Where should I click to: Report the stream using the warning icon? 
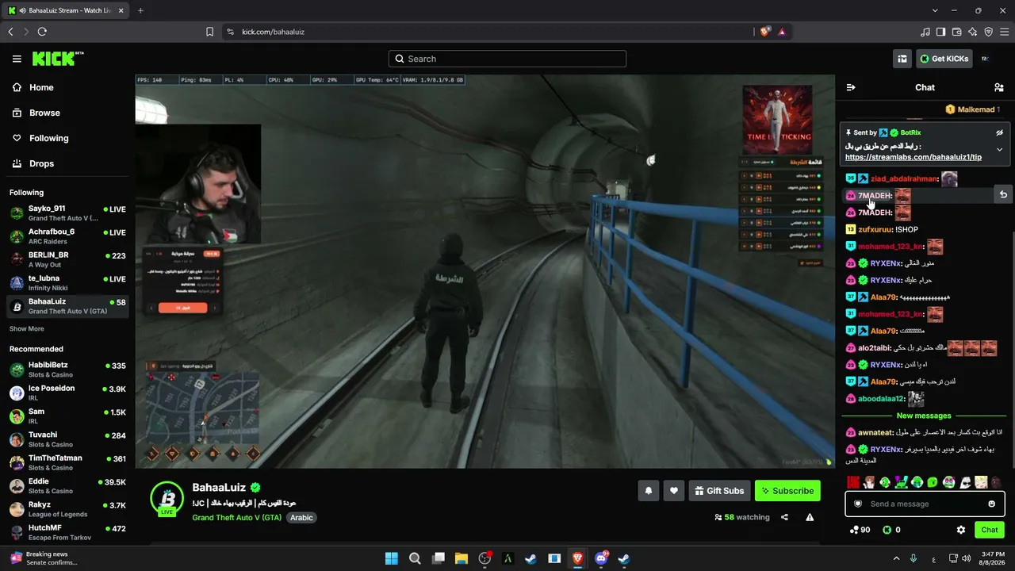tap(810, 517)
